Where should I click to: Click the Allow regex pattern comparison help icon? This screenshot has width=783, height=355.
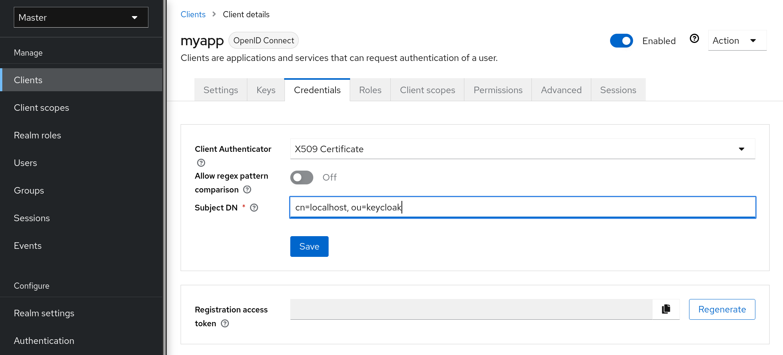tap(247, 189)
